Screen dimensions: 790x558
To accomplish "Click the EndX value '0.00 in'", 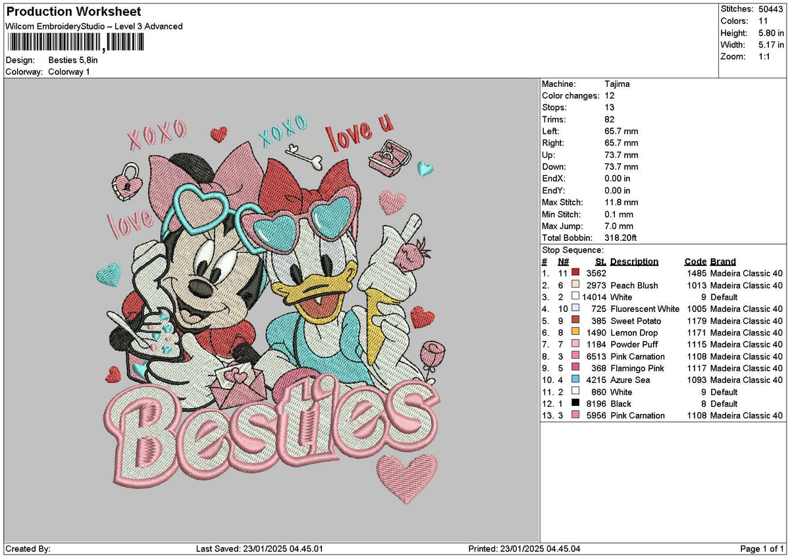I will [618, 179].
